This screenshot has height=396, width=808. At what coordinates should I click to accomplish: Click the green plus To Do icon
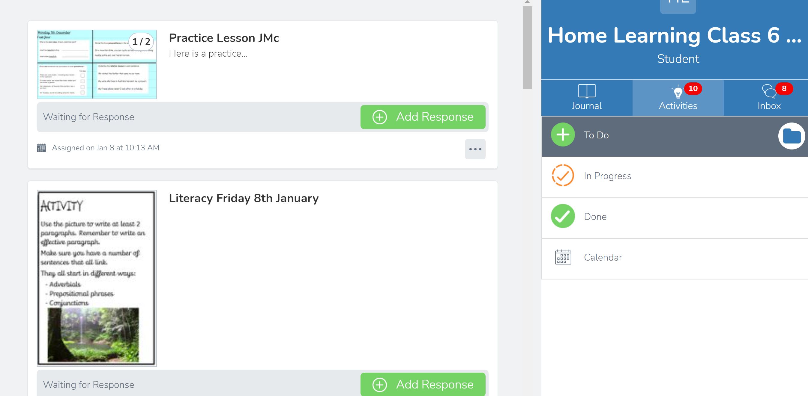[563, 135]
